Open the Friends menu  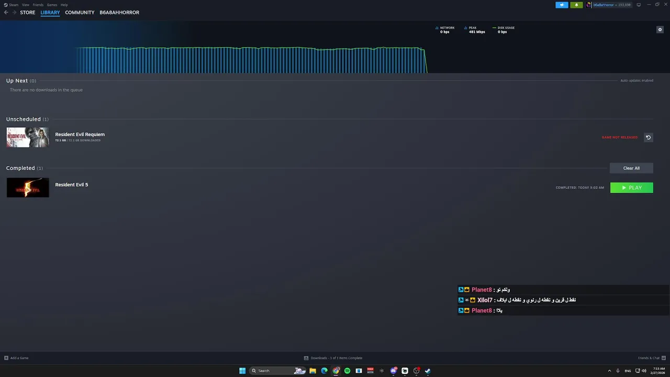[x=38, y=5]
